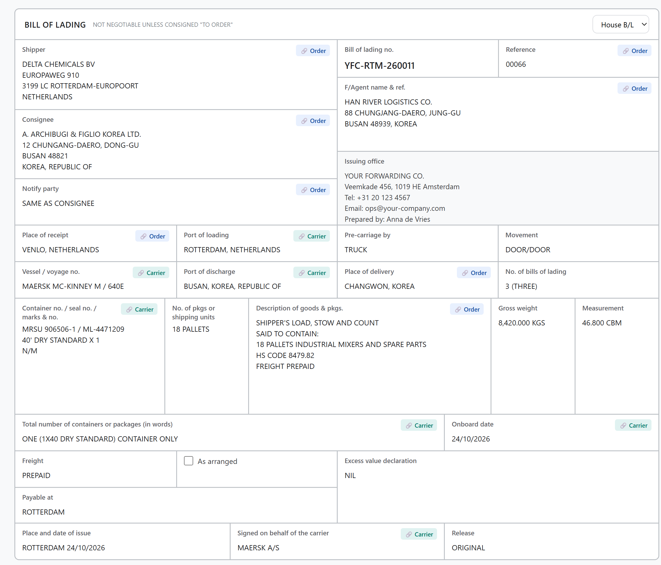The height and width of the screenshot is (565, 661).
Task: Click the Order link badge for Consignee
Action: pos(313,121)
